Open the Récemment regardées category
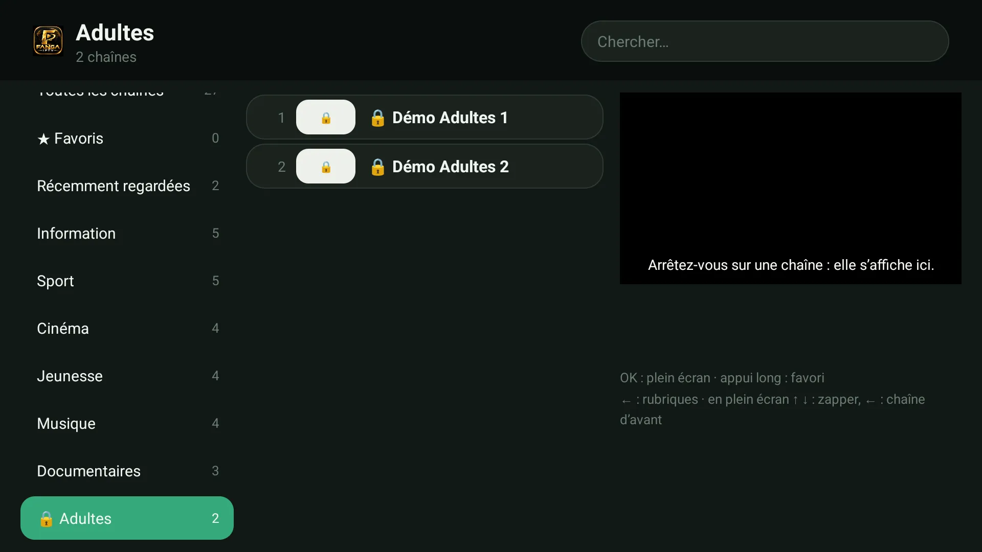982x552 pixels. pyautogui.click(x=127, y=186)
